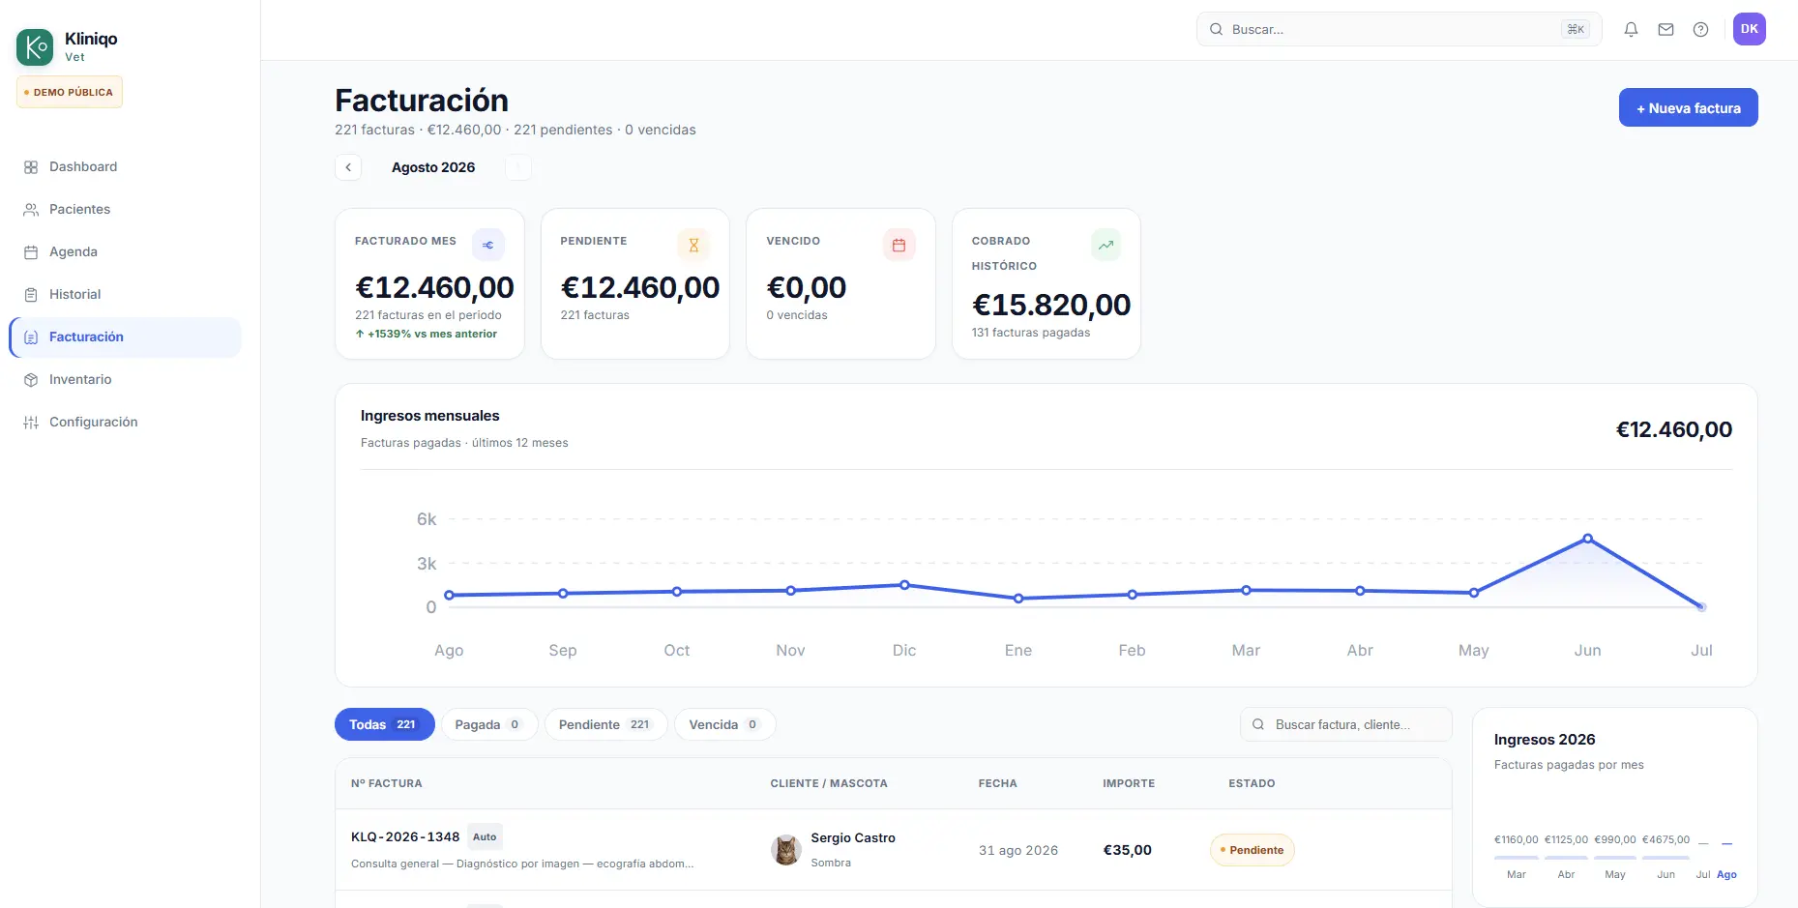Screen dimensions: 1798x908
Task: Click the Historial clipboard sidebar icon
Action: [31, 295]
